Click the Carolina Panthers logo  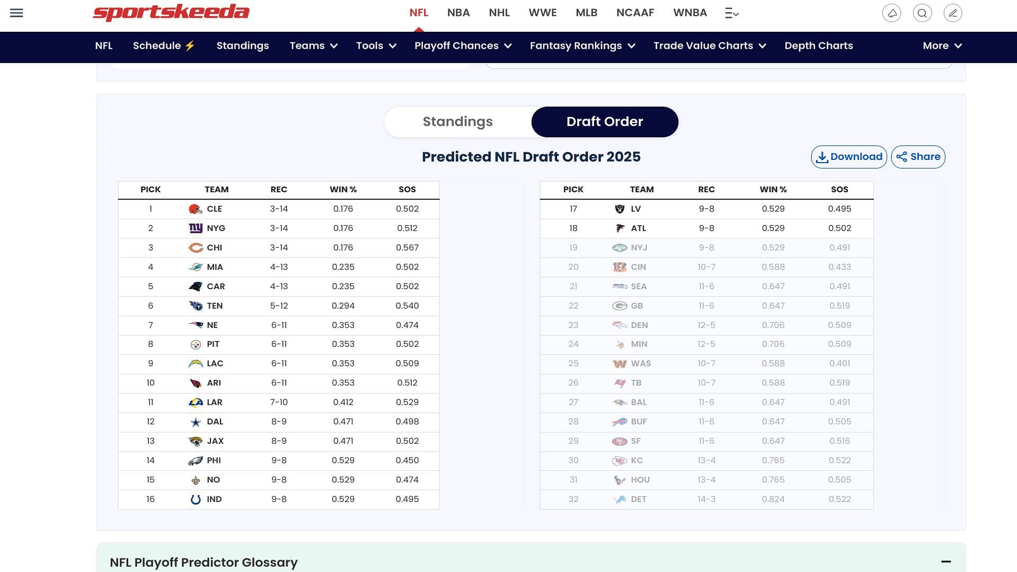196,287
